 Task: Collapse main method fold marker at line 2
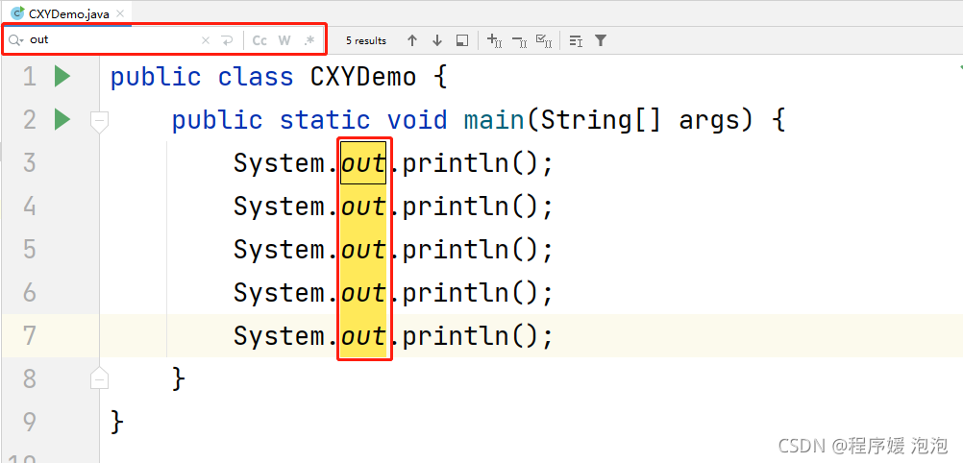tap(99, 121)
